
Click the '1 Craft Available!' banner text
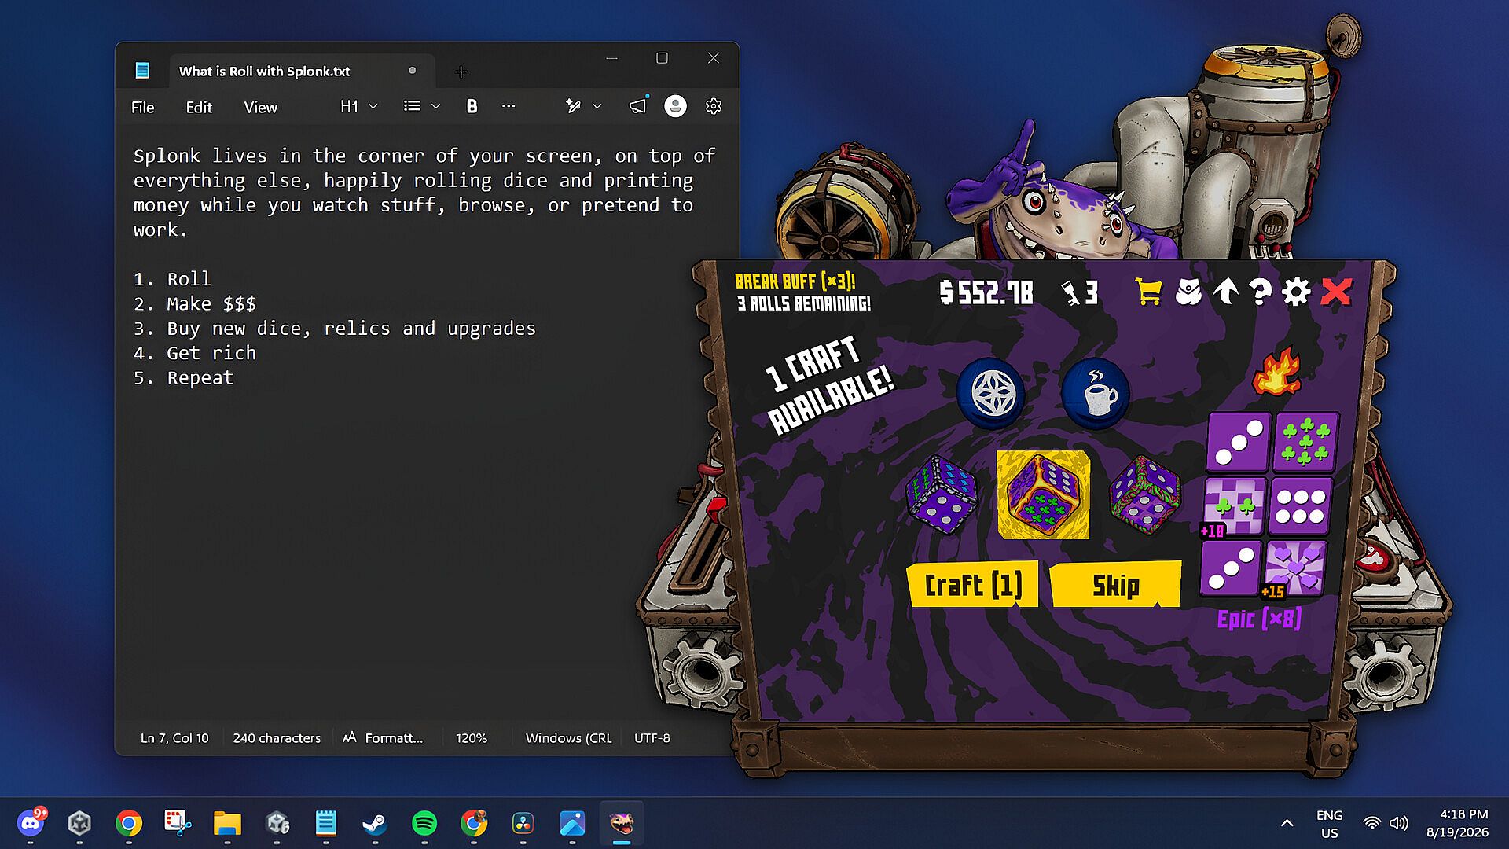(830, 385)
